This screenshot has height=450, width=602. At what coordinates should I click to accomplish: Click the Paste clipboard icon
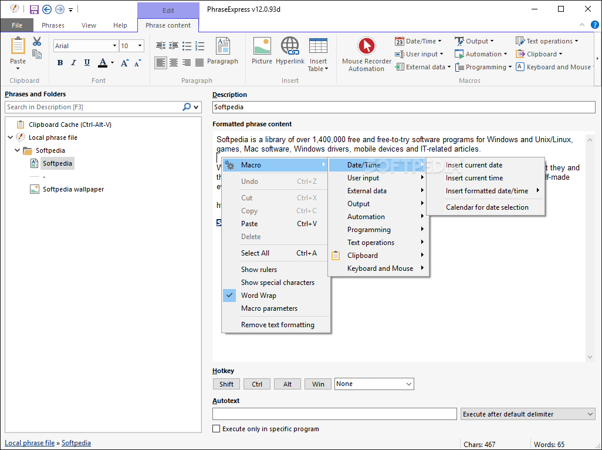pyautogui.click(x=18, y=46)
